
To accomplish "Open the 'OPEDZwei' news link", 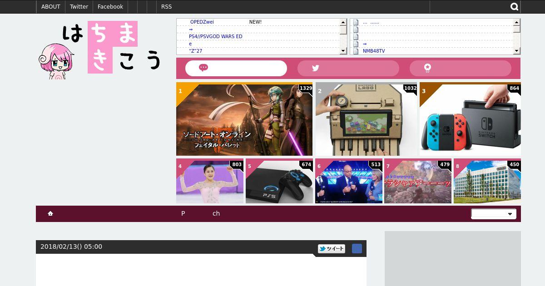I will pyautogui.click(x=202, y=22).
